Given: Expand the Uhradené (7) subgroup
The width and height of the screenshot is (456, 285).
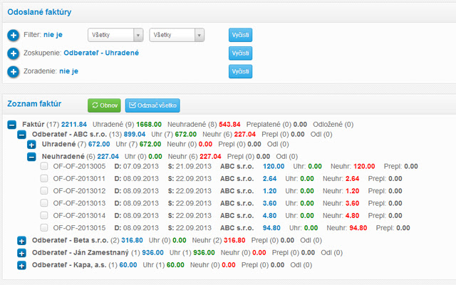Looking at the screenshot, I should 31,145.
